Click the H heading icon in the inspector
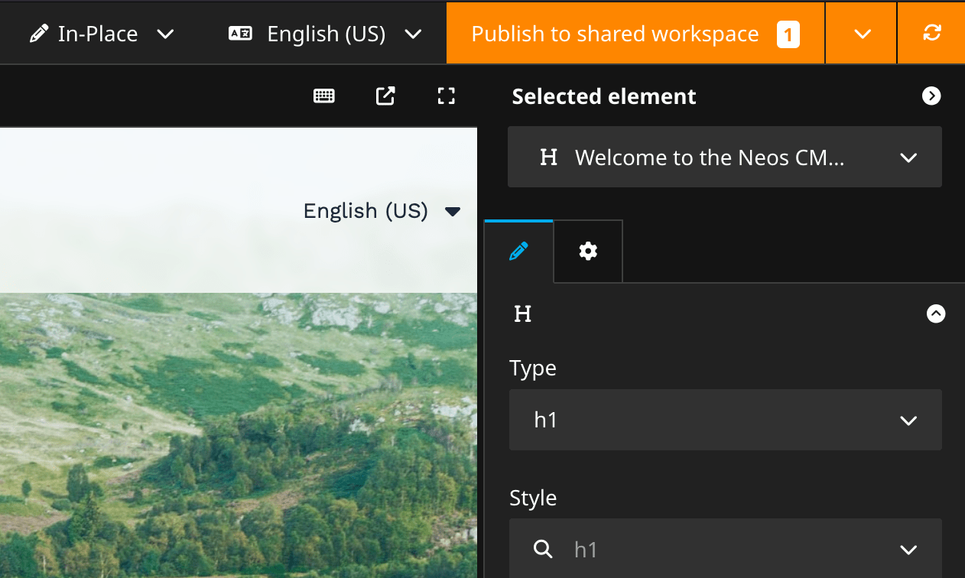The height and width of the screenshot is (578, 965). (x=522, y=313)
